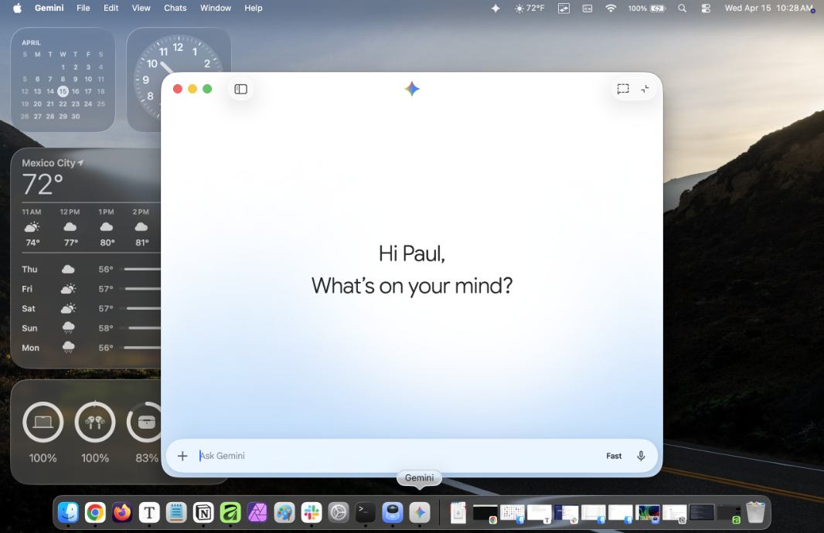Open Notion from the Dock
Viewport: 824px width, 533px height.
[x=203, y=512]
